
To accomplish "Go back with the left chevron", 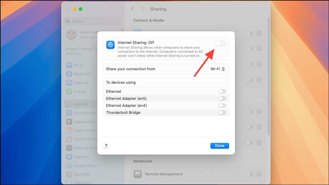I will click(x=133, y=9).
